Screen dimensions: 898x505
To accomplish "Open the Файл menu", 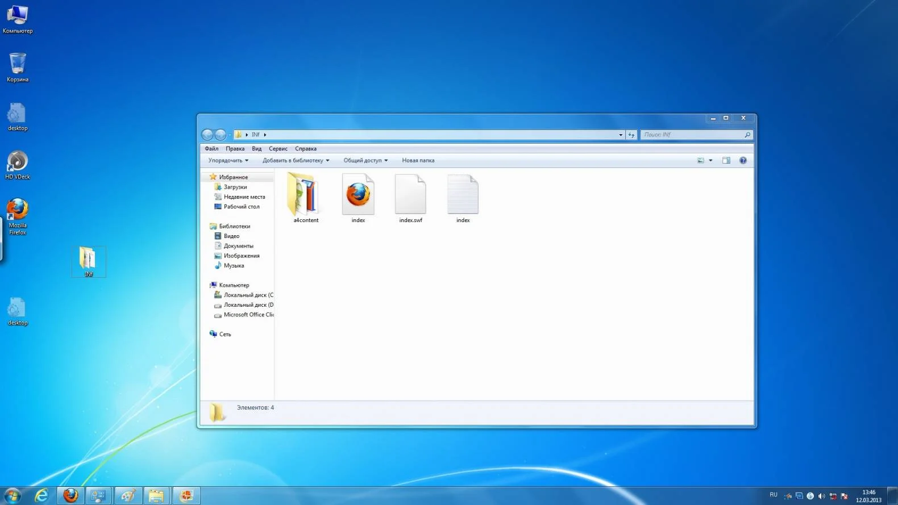I will [211, 149].
